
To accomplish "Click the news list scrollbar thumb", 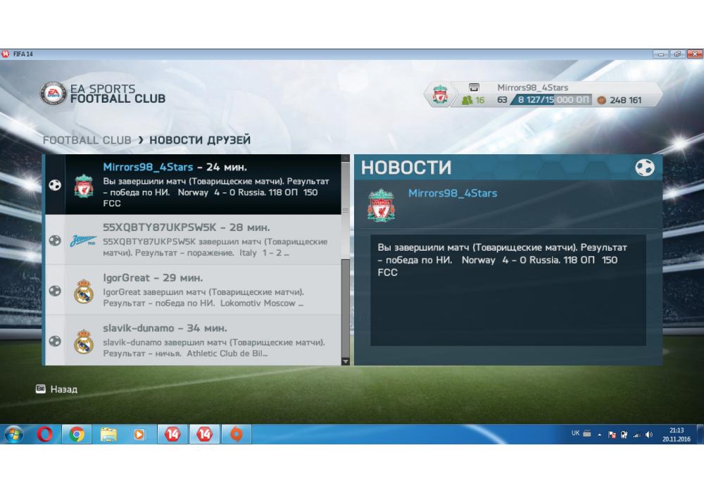I will coord(345,210).
